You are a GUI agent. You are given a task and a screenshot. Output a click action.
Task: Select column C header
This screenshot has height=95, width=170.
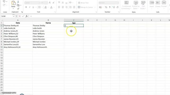click(74, 20)
